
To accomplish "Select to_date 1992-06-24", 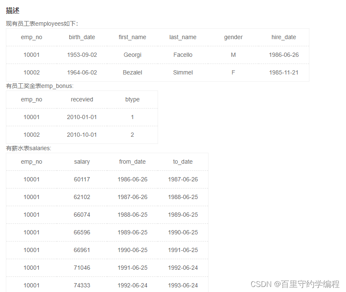I will pos(183,268).
